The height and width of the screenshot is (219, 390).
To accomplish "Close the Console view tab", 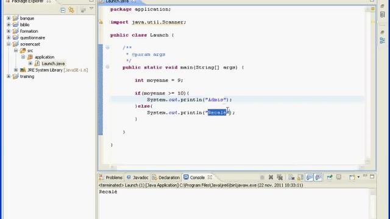I will click(210, 177).
